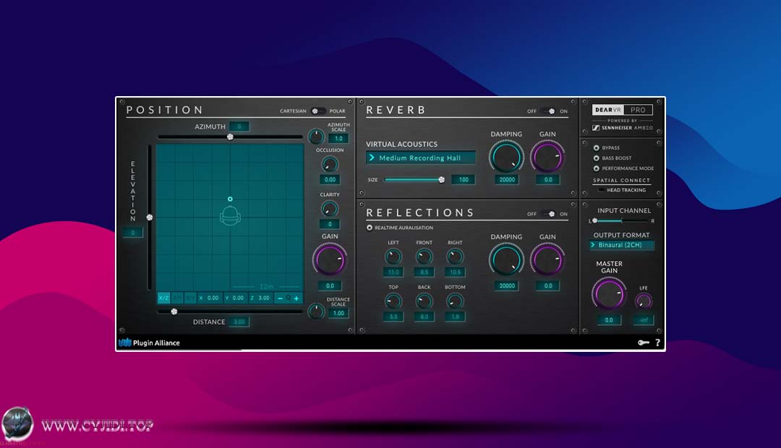The image size is (781, 448).
Task: Click the Input Channel L/R slider
Action: pos(621,220)
